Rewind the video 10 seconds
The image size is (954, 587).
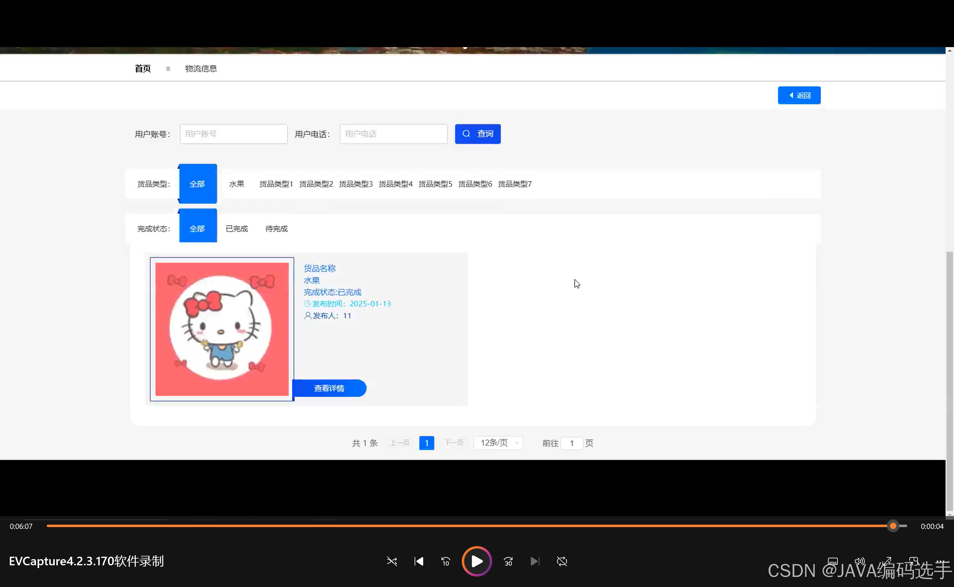click(x=446, y=561)
